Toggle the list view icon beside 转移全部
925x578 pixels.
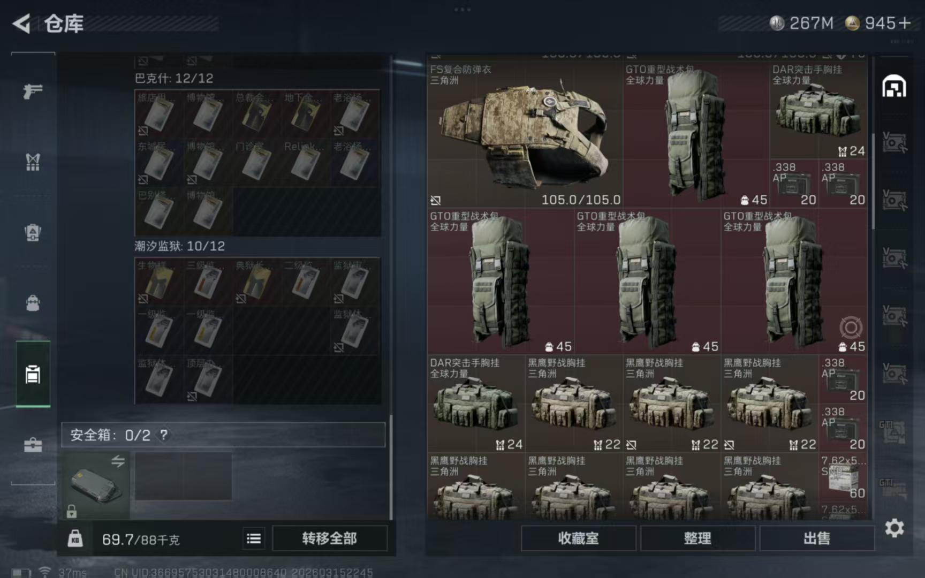click(x=254, y=538)
